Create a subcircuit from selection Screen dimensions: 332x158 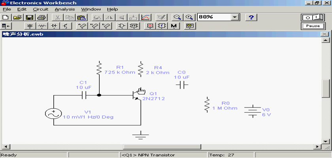click(x=134, y=17)
